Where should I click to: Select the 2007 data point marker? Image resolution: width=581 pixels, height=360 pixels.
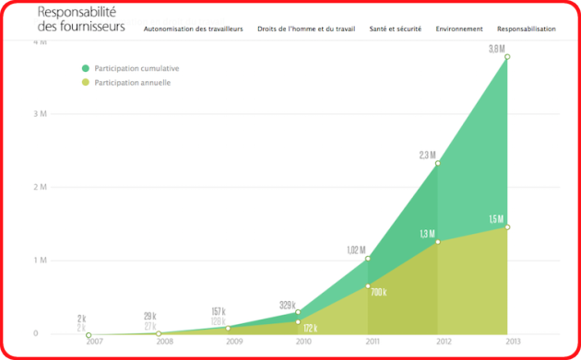point(89,335)
